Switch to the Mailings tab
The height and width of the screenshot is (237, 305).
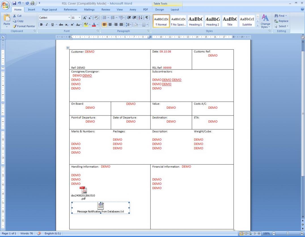coord(89,10)
